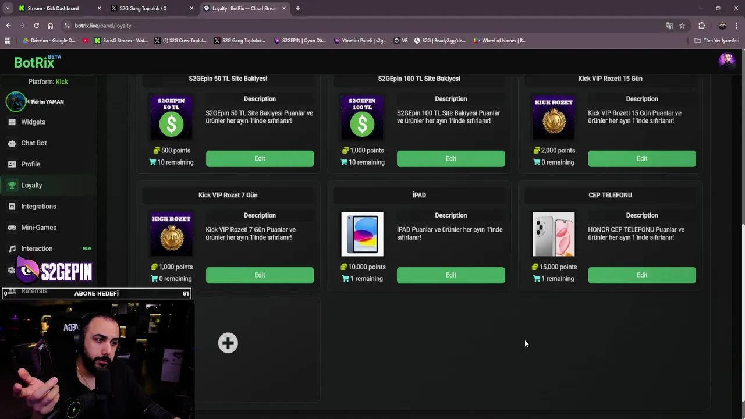Edit the S2GEpin 100 TL item

point(450,158)
